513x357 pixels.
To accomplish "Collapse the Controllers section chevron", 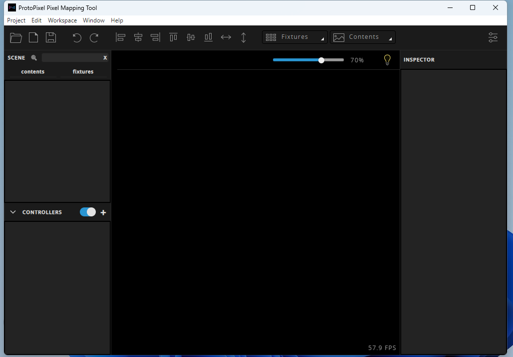I will pyautogui.click(x=12, y=212).
